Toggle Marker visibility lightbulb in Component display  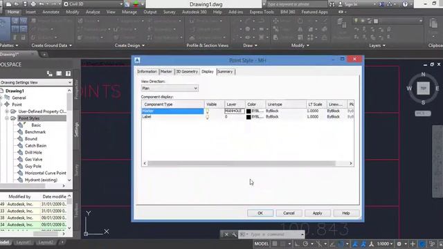point(208,111)
